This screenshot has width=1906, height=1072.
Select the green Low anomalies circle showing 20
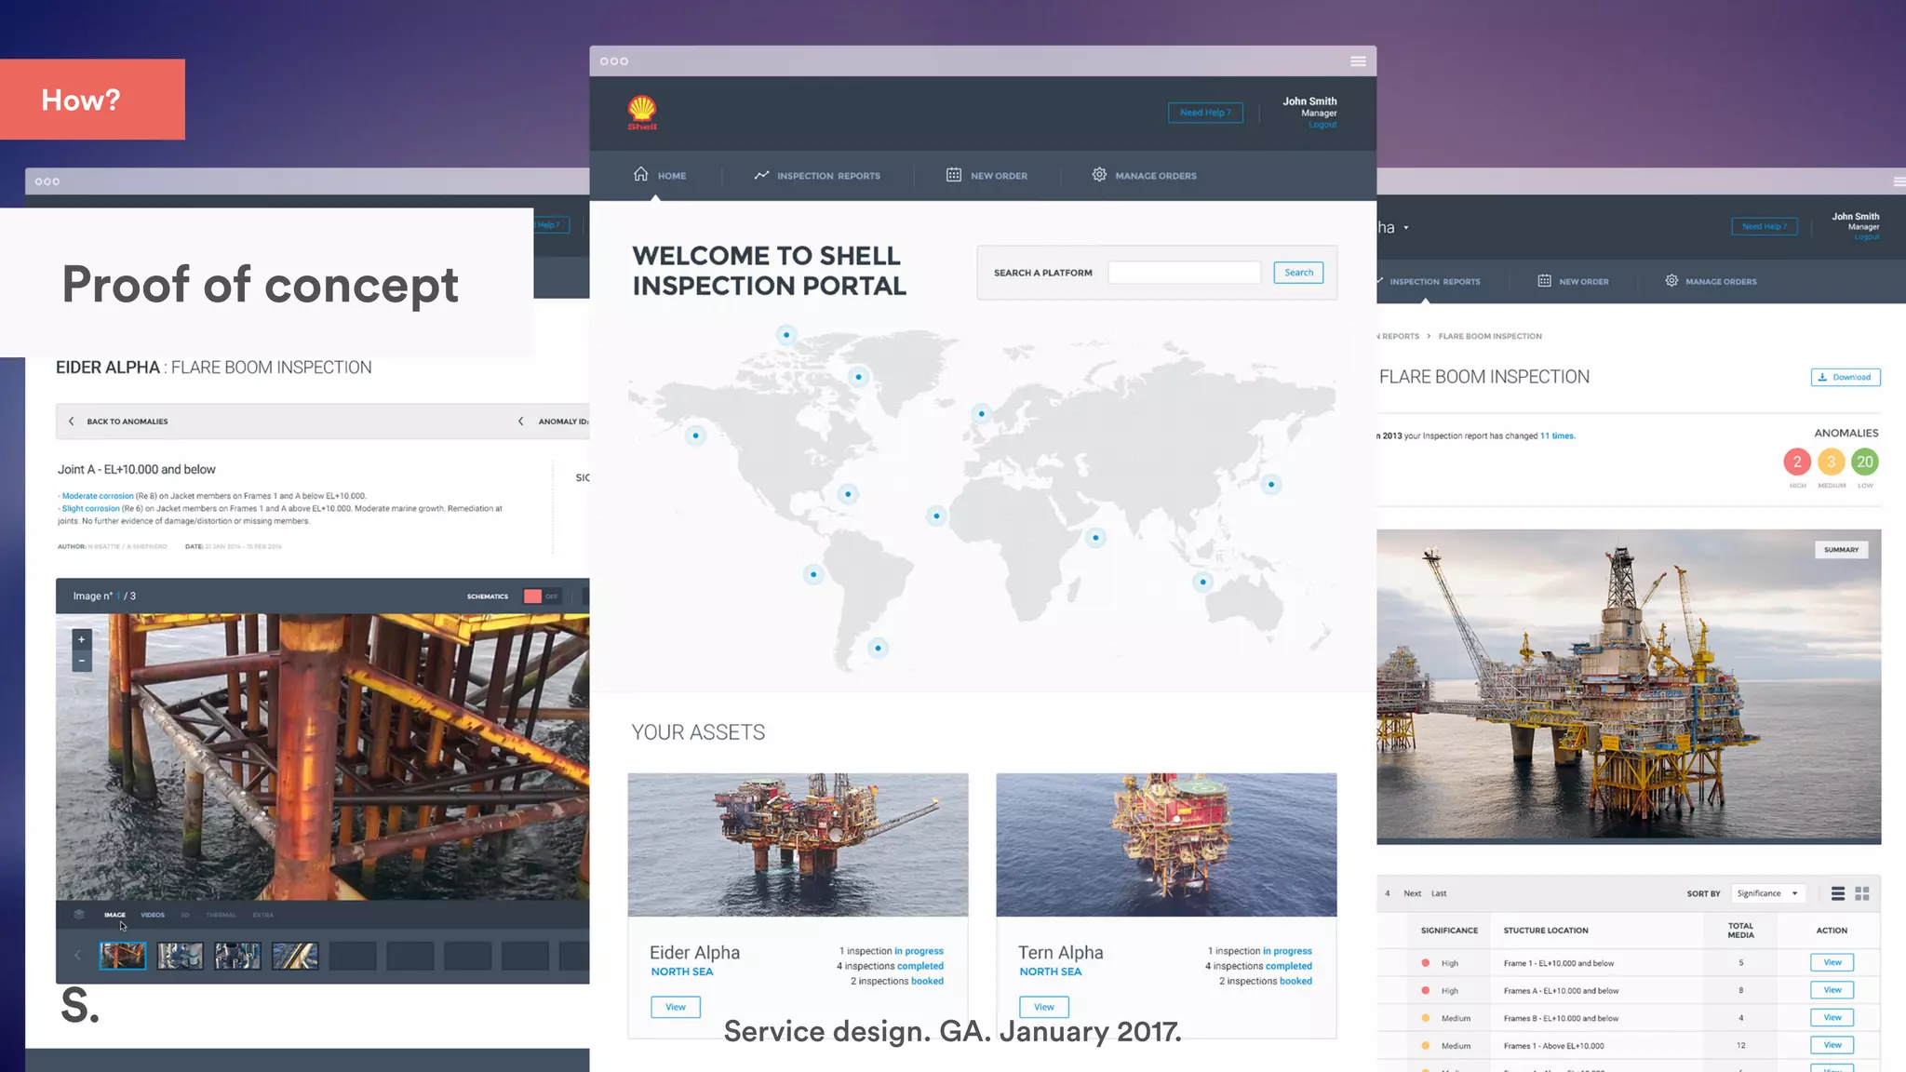1865,462
